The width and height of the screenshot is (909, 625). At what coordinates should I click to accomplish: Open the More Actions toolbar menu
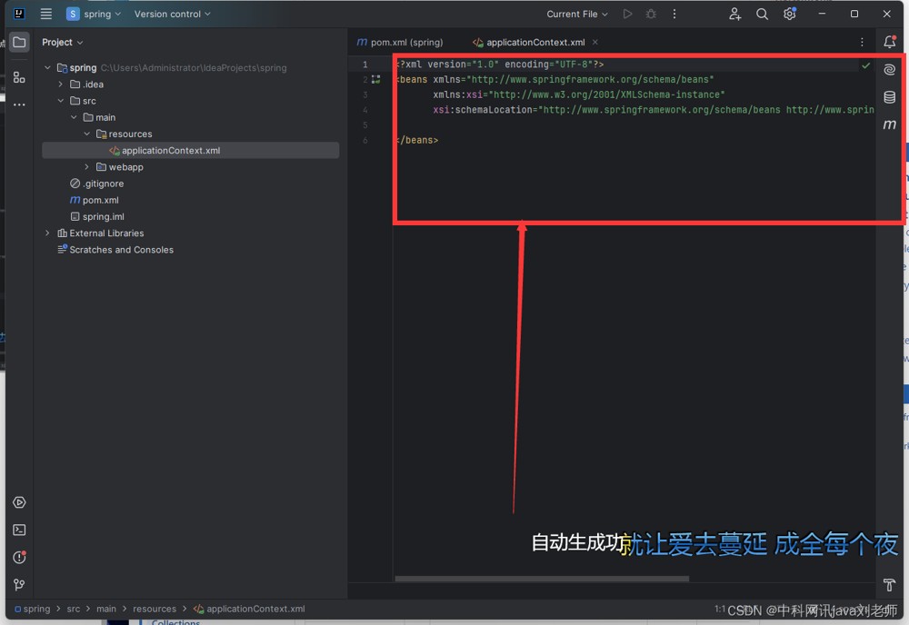[x=674, y=14]
